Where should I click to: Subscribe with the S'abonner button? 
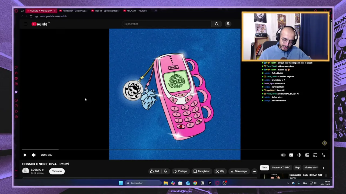pos(57,171)
